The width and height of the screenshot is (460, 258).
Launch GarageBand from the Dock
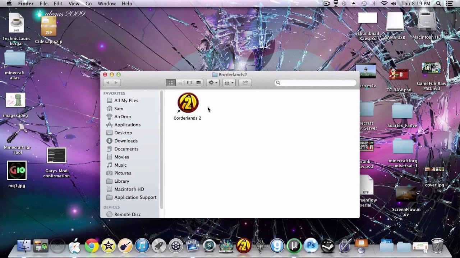(x=125, y=246)
